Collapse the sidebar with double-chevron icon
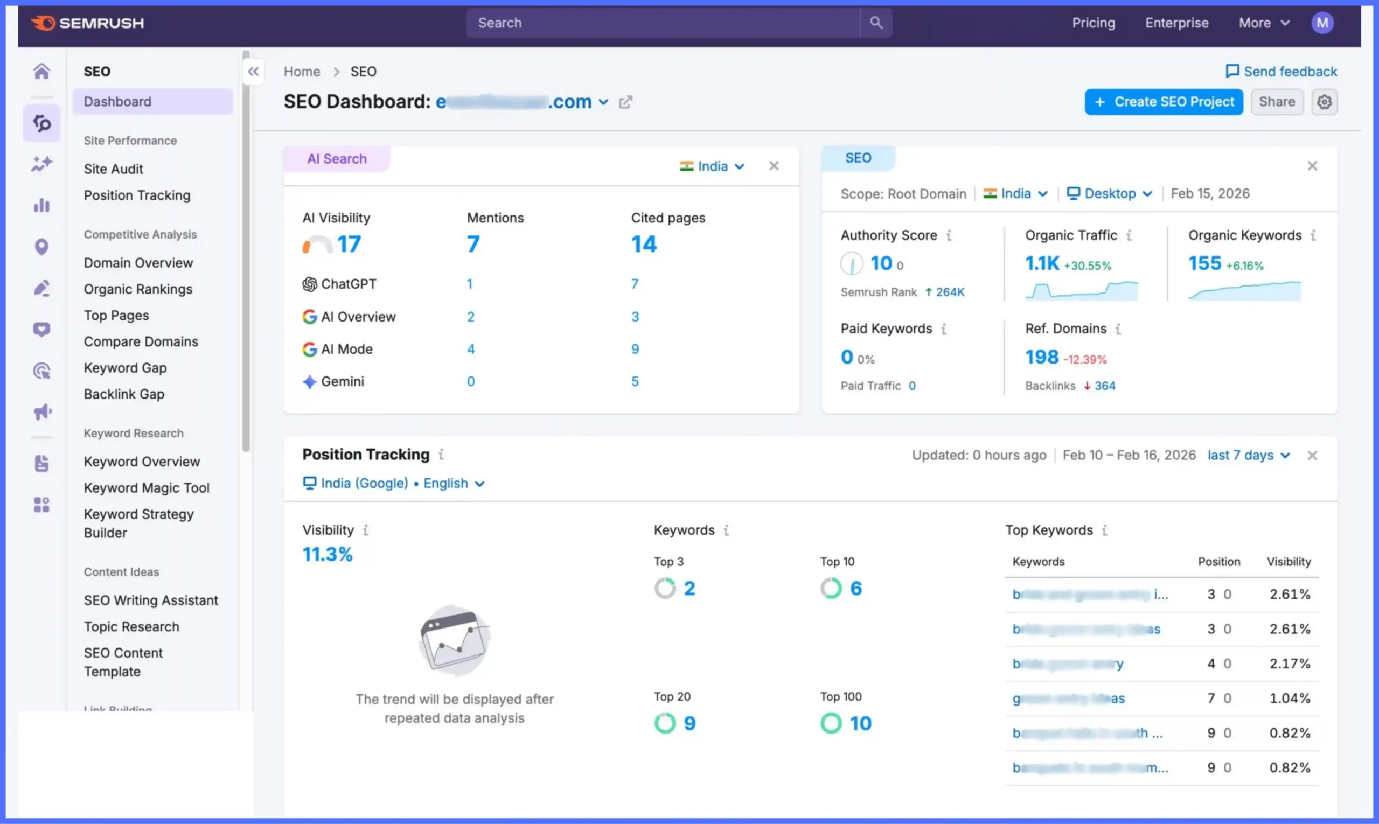Image resolution: width=1379 pixels, height=824 pixels. 253,72
